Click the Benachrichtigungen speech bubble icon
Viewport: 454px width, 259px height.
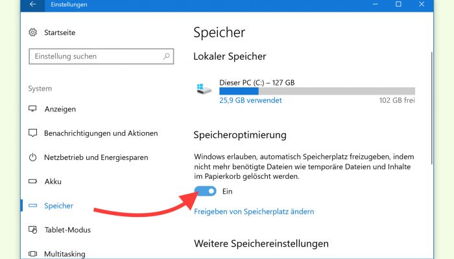tap(32, 133)
